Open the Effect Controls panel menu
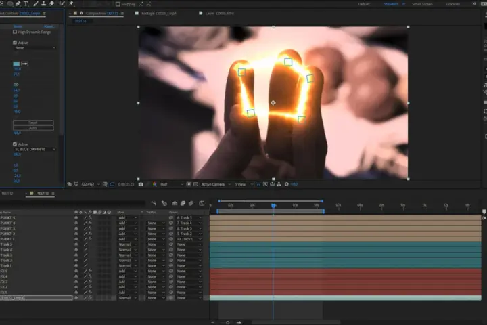This screenshot has height=325, width=487. 45,14
